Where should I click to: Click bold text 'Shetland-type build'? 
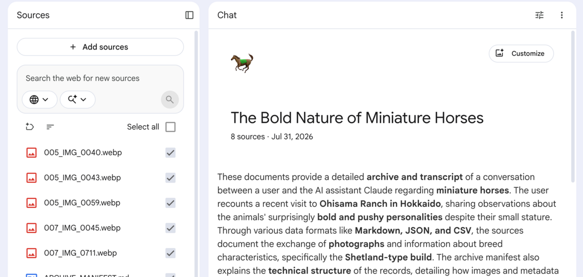(x=389, y=258)
